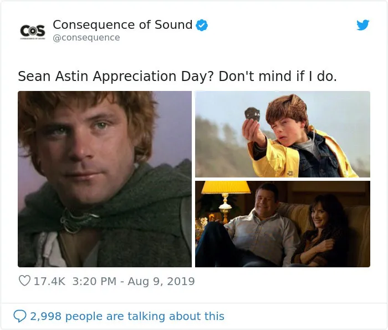Open the yellow raincoat boy photo
The height and width of the screenshot is (330, 388).
283,134
